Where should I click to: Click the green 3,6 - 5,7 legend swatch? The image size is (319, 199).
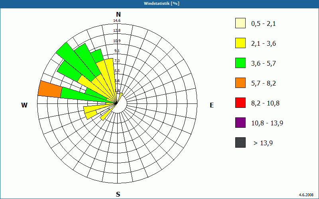click(x=240, y=63)
